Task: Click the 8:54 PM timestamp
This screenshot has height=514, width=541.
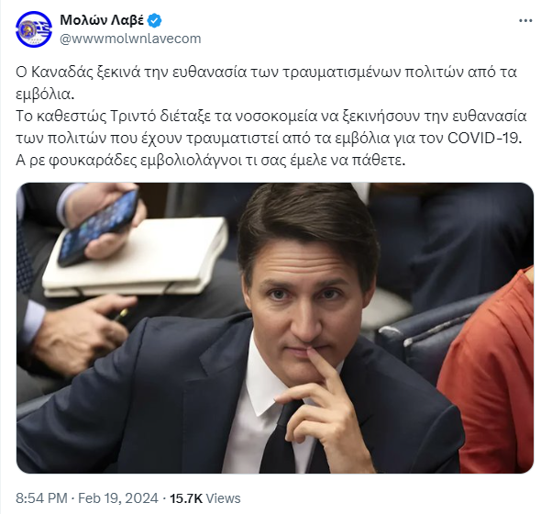Action: click(x=41, y=498)
